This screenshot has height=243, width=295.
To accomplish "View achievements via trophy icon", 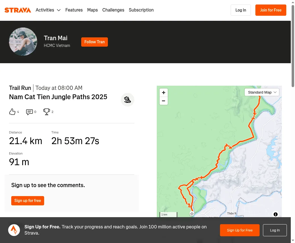I will (46, 112).
